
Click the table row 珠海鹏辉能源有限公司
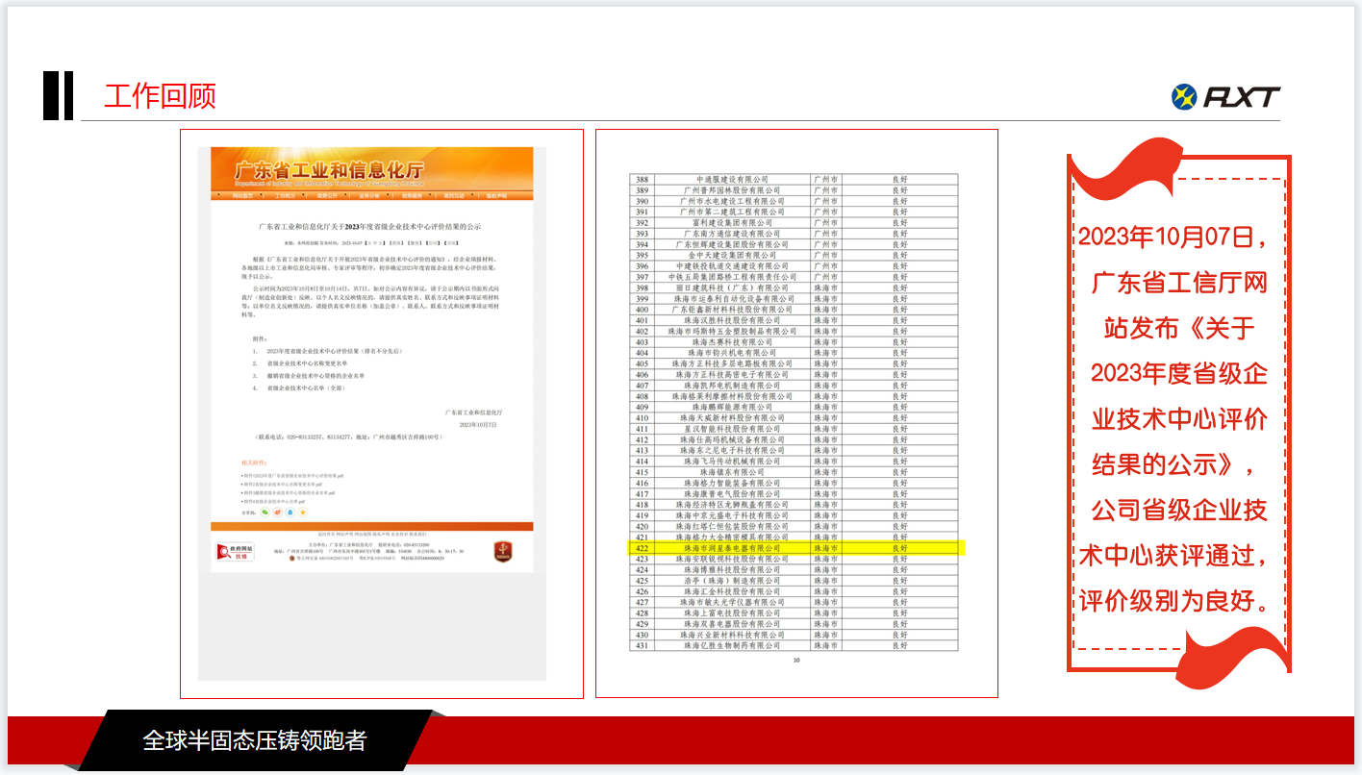pos(794,407)
